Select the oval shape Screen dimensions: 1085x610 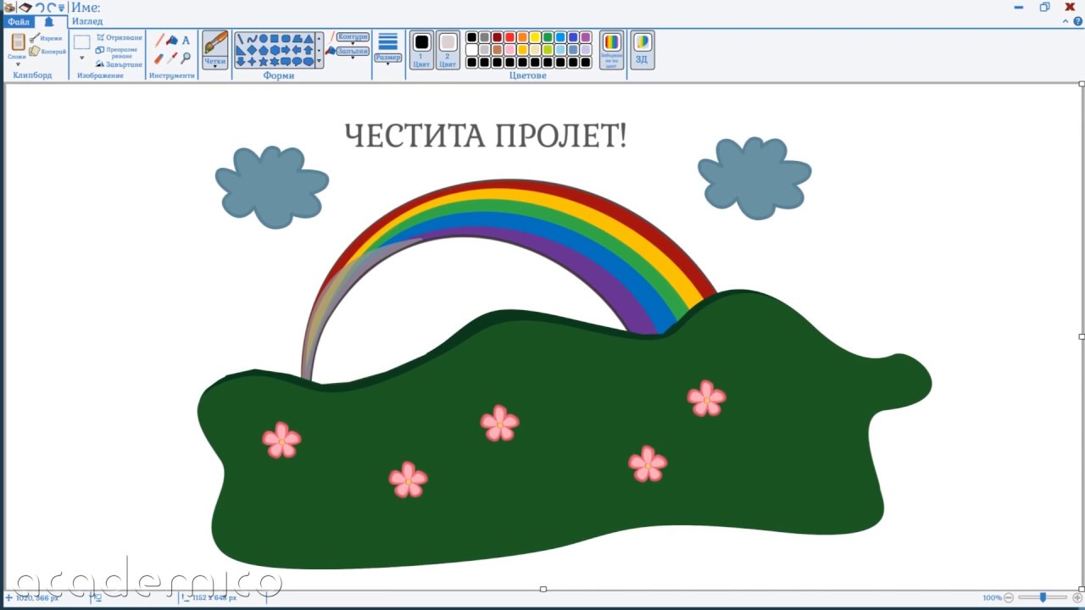click(264, 39)
